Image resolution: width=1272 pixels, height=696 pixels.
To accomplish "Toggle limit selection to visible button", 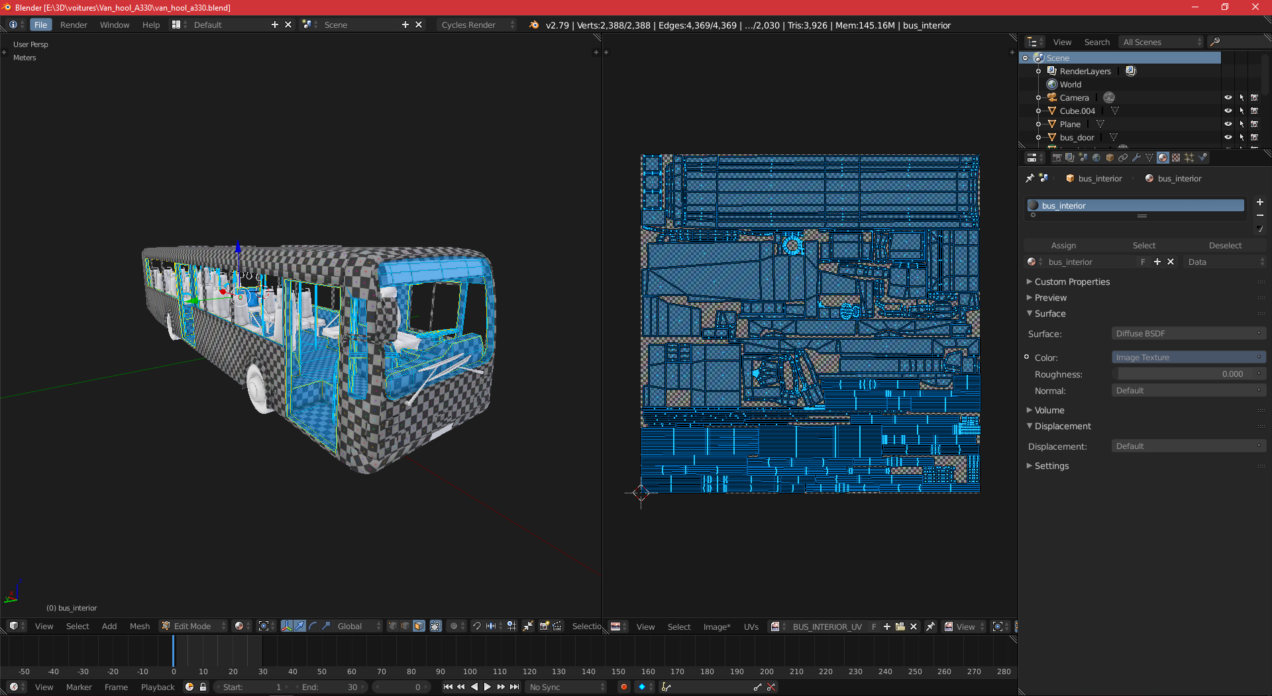I will click(436, 626).
